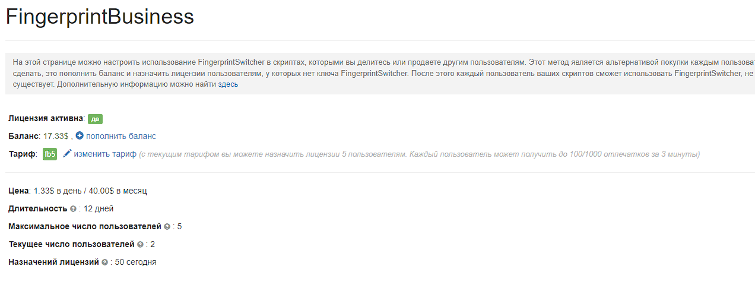The image size is (755, 288).
Task: Click the help icon next to Назначений лицензий
Action: click(104, 262)
